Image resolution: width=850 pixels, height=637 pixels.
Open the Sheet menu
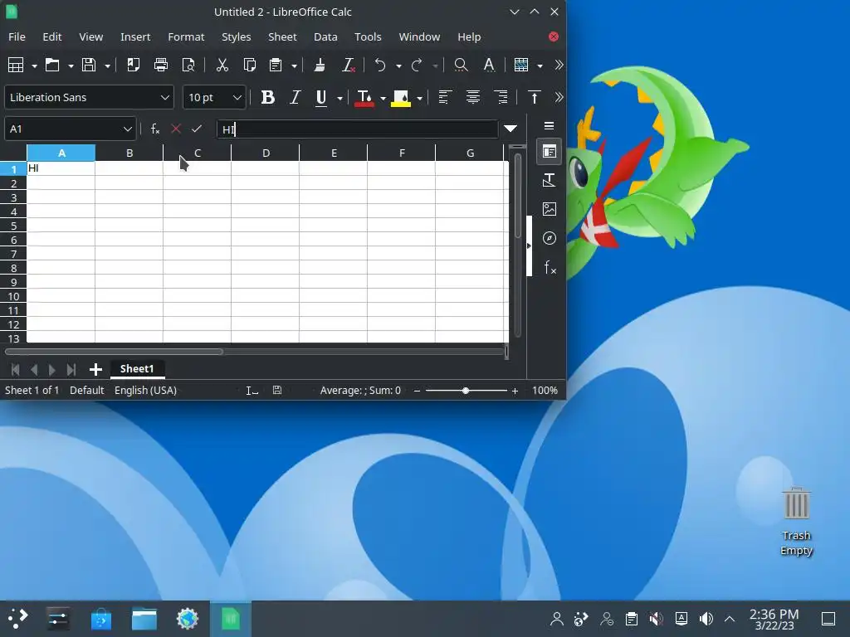tap(282, 36)
